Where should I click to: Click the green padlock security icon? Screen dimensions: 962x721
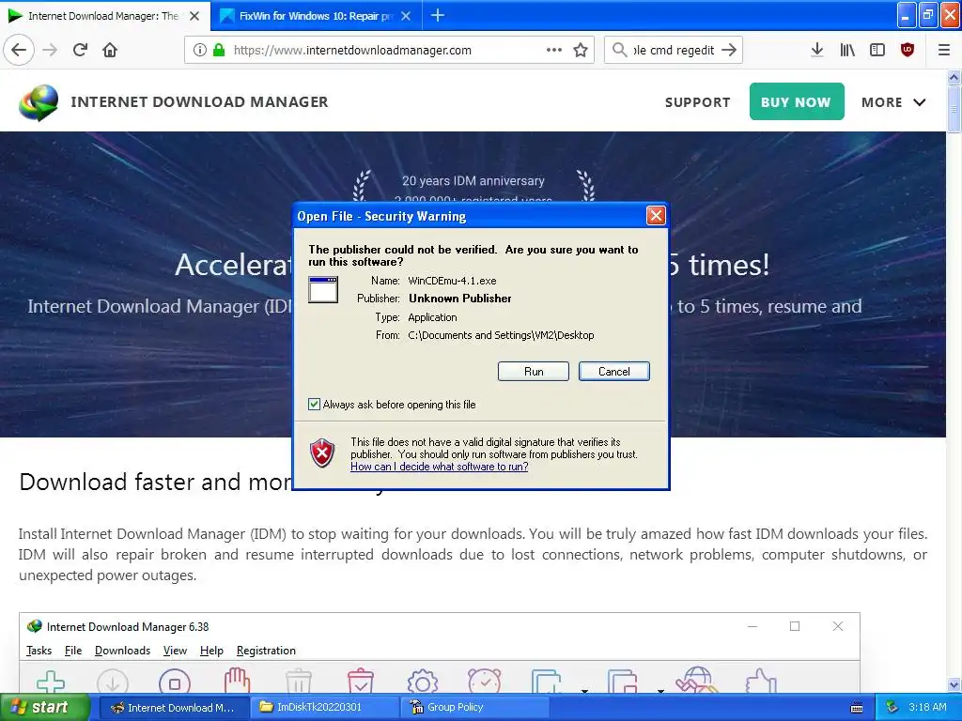pos(218,50)
